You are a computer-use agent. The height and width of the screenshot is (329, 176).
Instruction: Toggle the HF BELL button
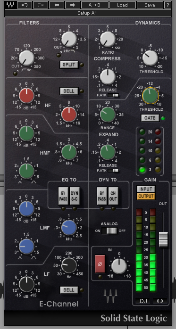coord(69,91)
